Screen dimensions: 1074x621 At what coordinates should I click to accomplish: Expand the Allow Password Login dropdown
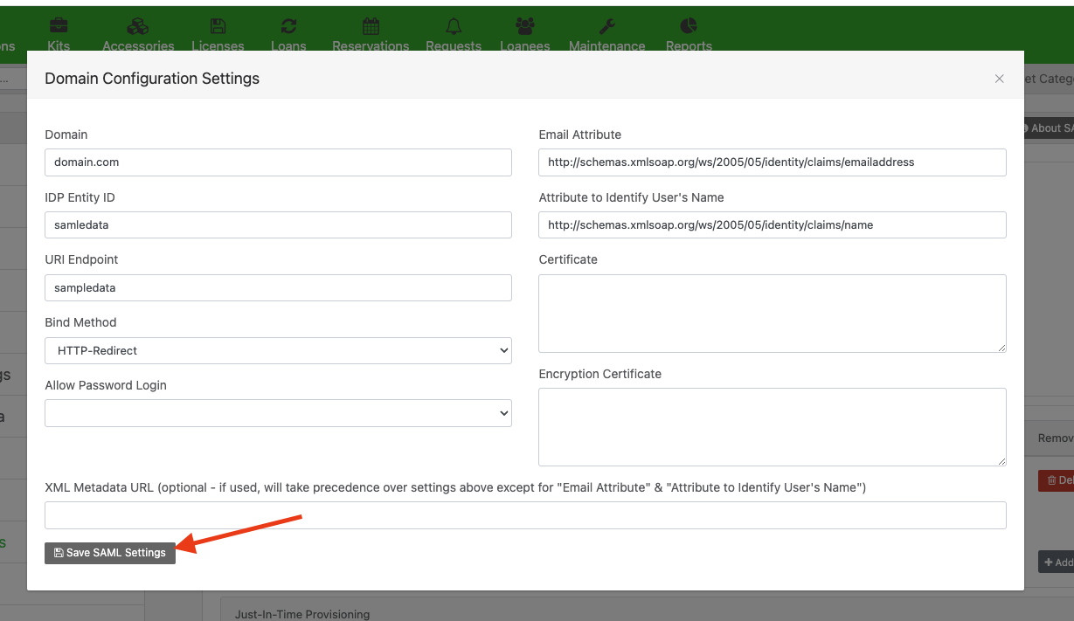click(278, 412)
